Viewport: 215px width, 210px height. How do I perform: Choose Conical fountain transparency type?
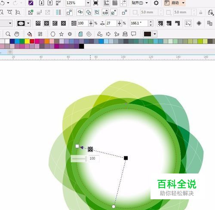pos(55,23)
